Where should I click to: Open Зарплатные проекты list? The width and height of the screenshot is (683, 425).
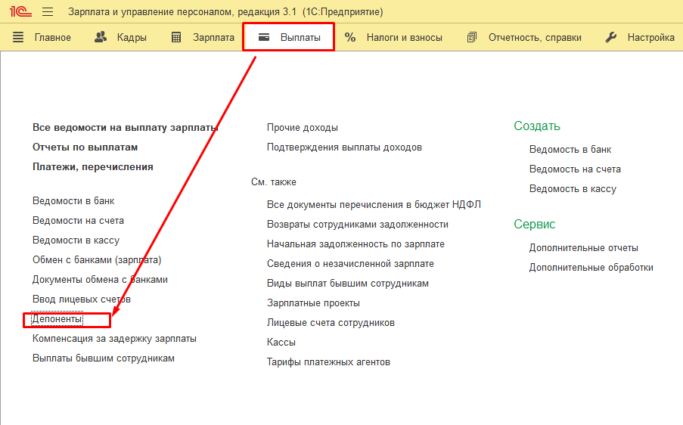click(x=313, y=303)
